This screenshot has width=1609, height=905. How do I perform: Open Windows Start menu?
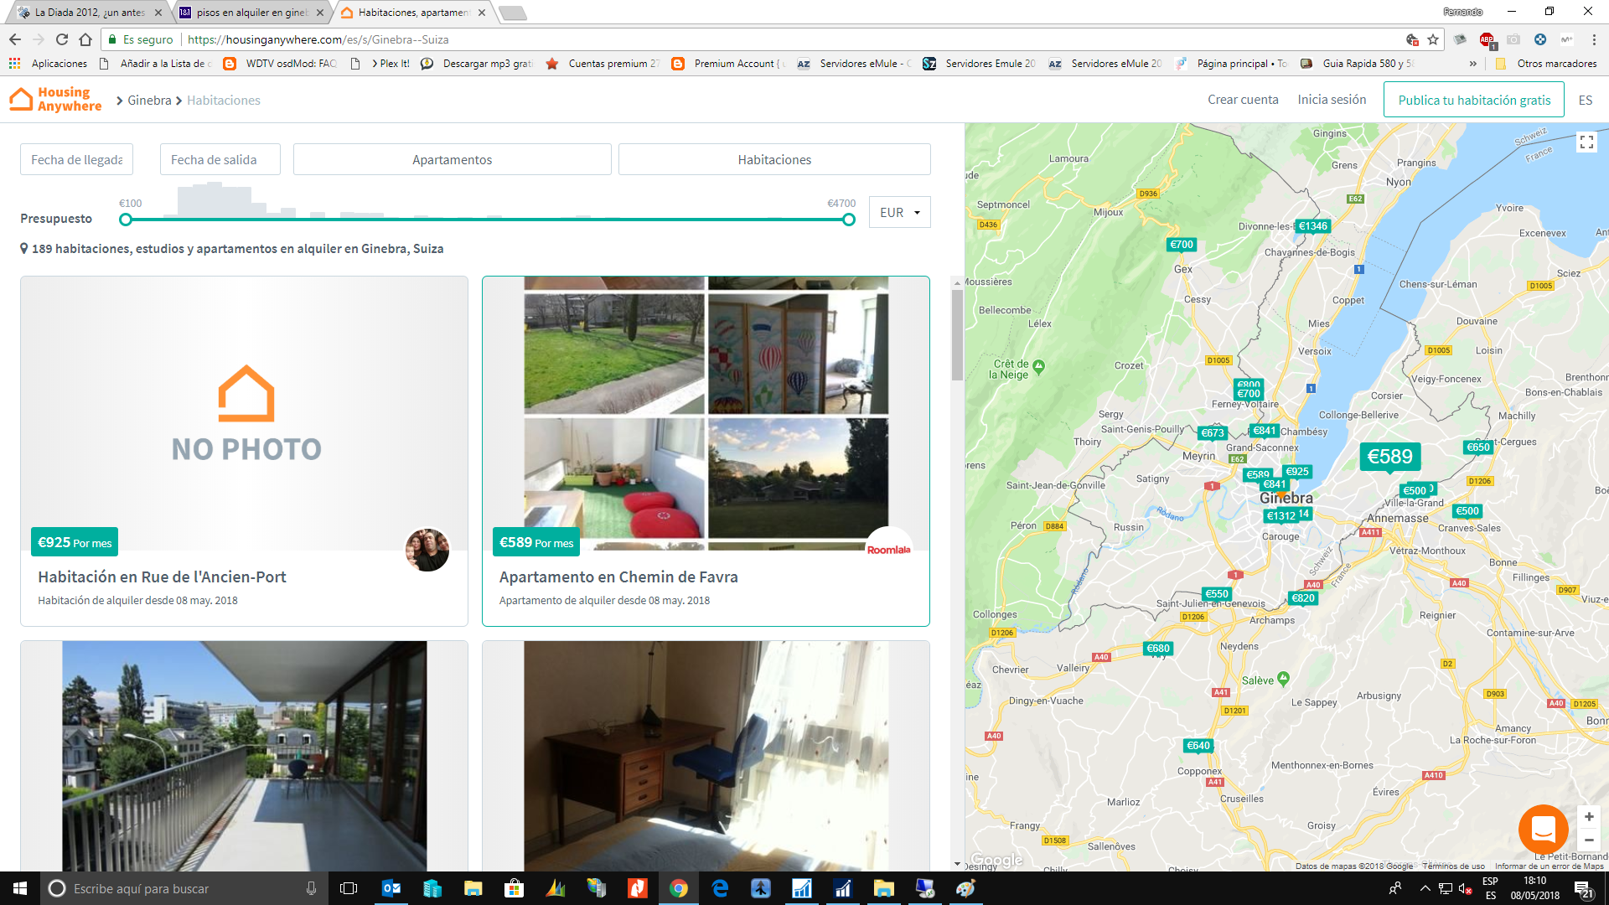(20, 888)
